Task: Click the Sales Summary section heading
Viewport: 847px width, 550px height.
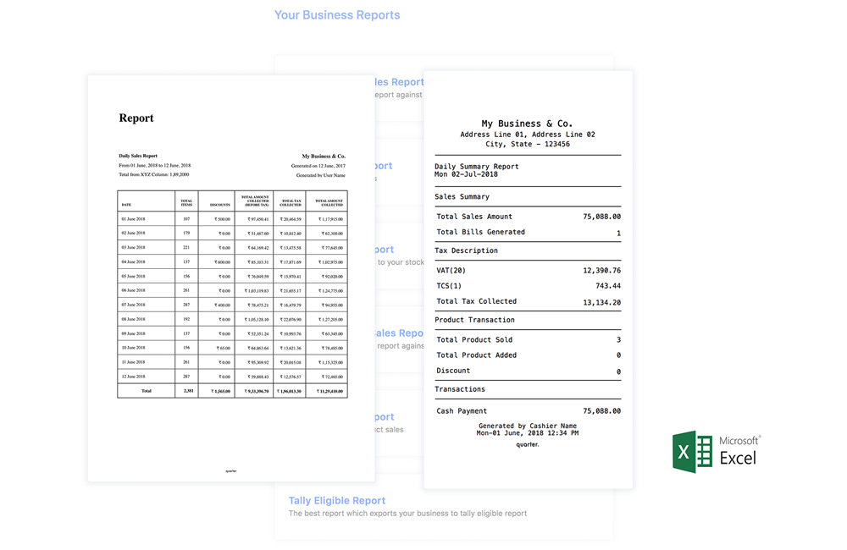Action: (462, 196)
